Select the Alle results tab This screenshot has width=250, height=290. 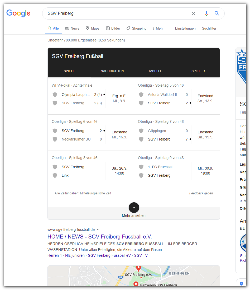pos(53,28)
